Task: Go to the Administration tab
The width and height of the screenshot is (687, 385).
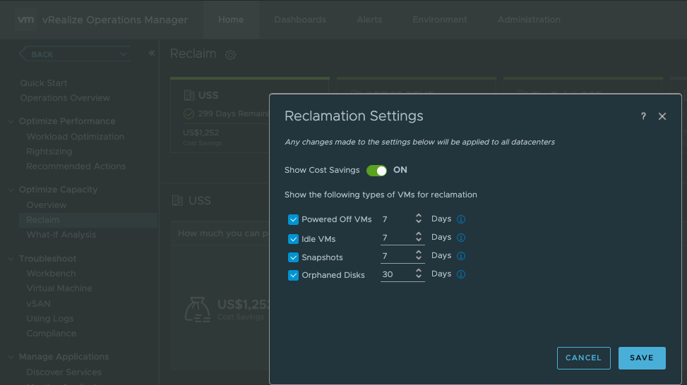Action: point(529,20)
